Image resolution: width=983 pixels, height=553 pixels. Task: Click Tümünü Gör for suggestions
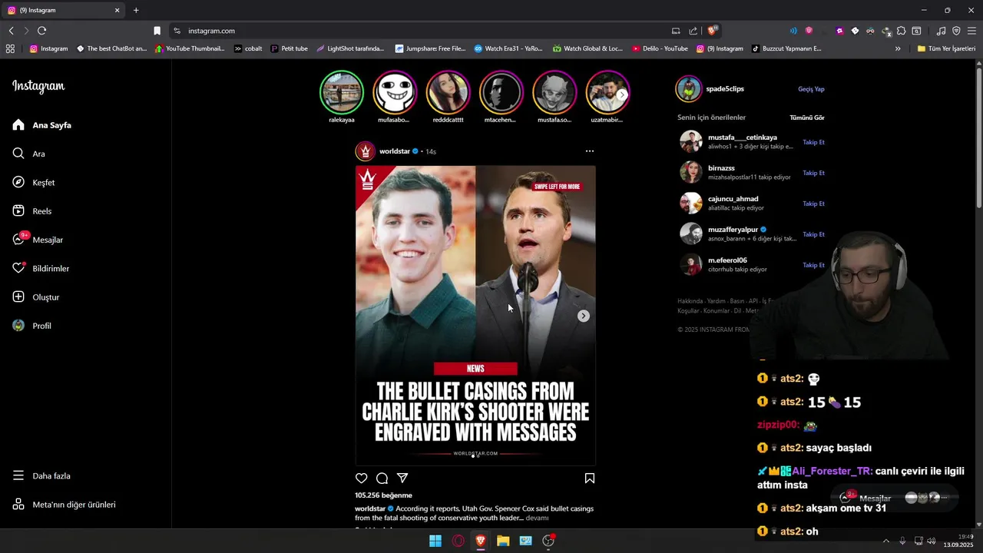[807, 118]
